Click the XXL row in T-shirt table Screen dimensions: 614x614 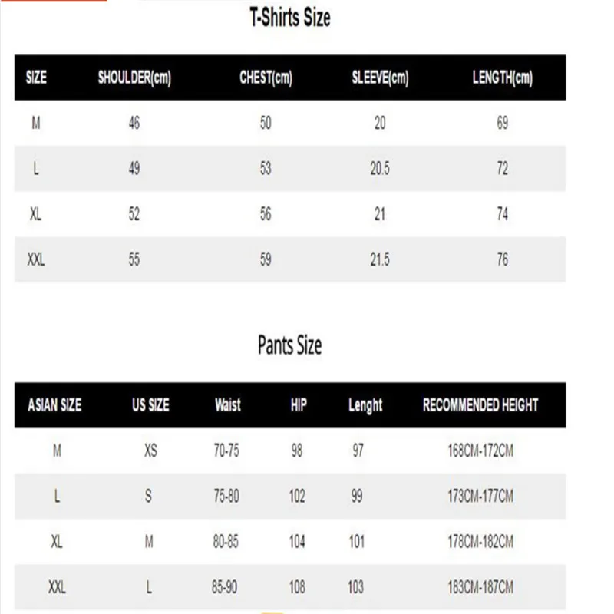tap(290, 259)
